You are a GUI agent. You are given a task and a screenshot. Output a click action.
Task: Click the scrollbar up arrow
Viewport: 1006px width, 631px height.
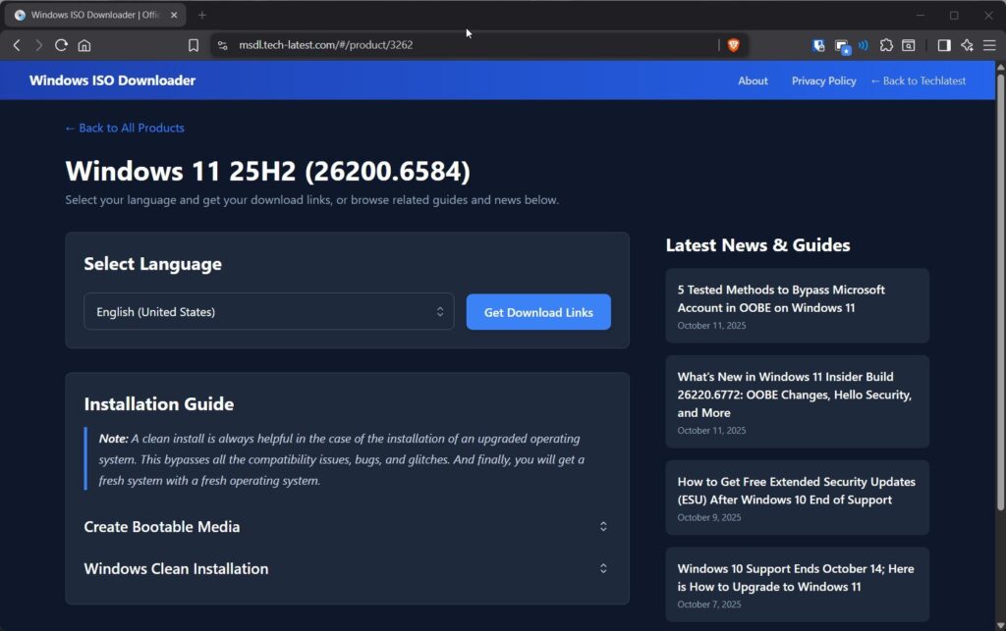[1000, 66]
